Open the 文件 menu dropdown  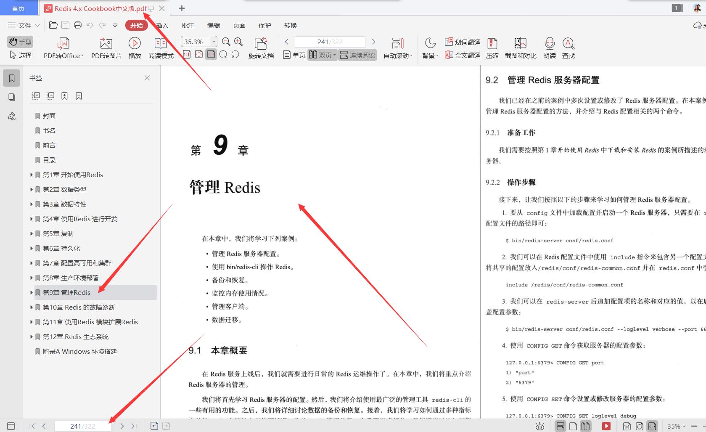(x=24, y=25)
